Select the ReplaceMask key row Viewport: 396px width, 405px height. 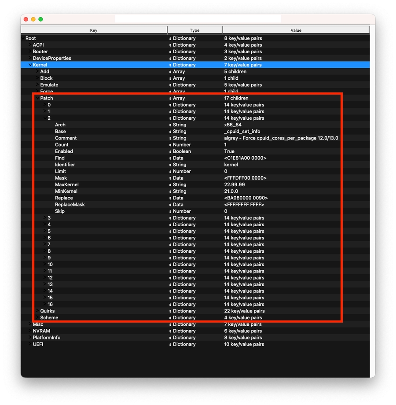(x=70, y=205)
